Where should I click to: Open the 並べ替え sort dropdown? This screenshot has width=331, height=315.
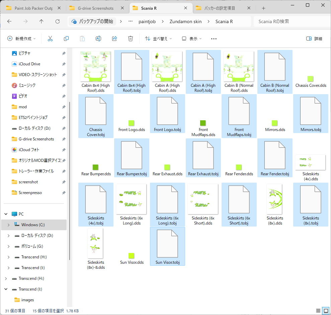coord(158,39)
